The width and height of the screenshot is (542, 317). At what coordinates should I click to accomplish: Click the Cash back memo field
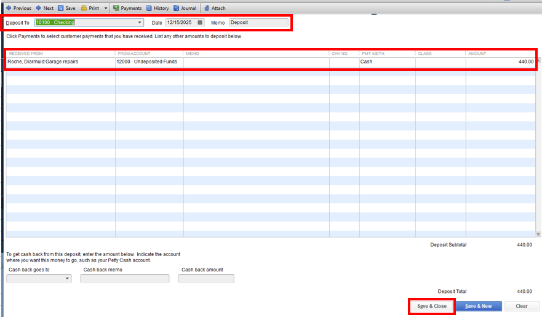coord(125,279)
